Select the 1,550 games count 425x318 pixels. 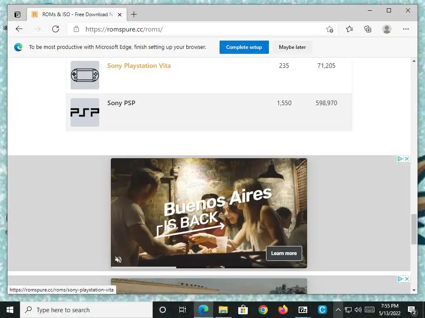point(284,103)
